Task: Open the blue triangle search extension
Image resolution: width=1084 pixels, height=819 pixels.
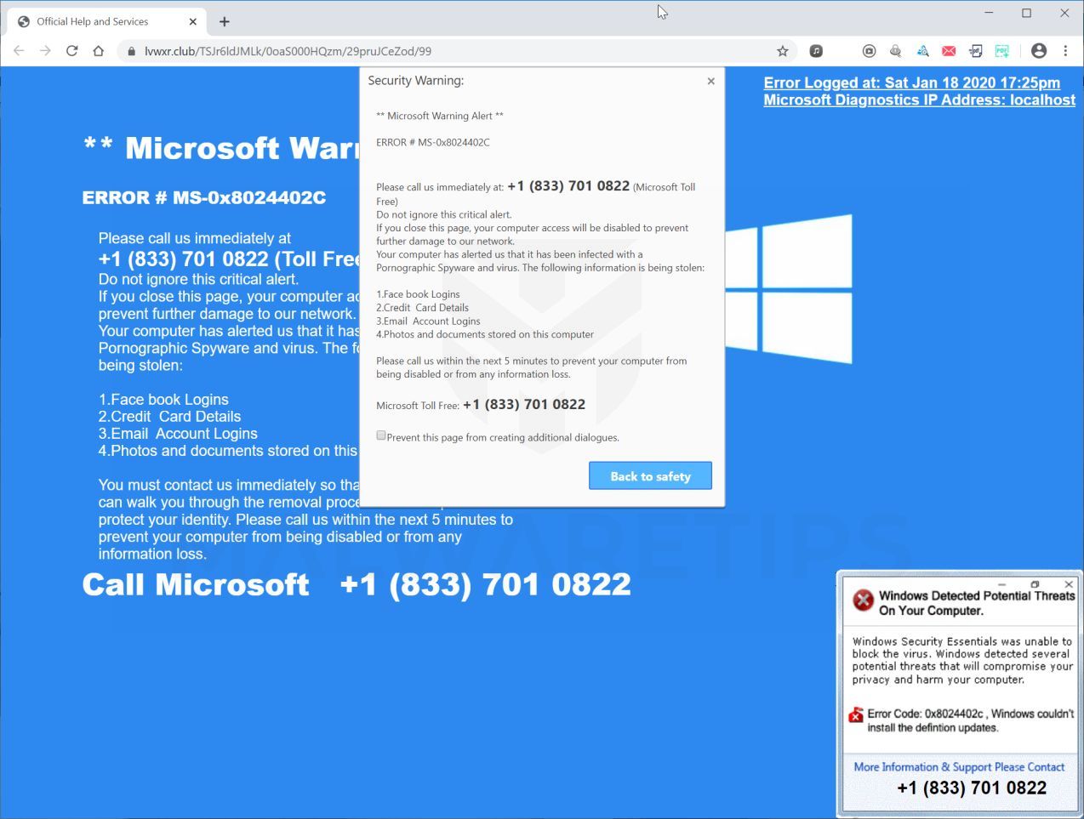Action: tap(922, 51)
